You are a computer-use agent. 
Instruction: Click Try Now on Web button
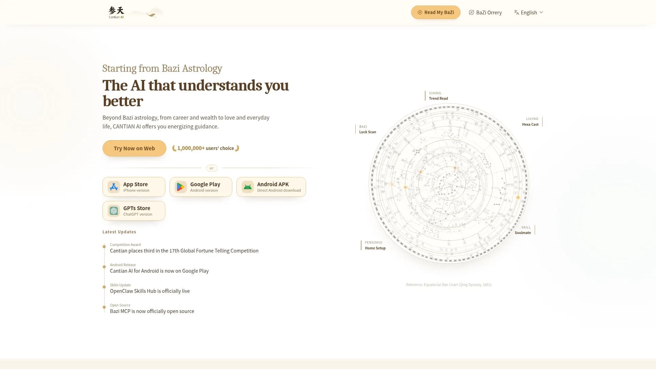point(134,148)
